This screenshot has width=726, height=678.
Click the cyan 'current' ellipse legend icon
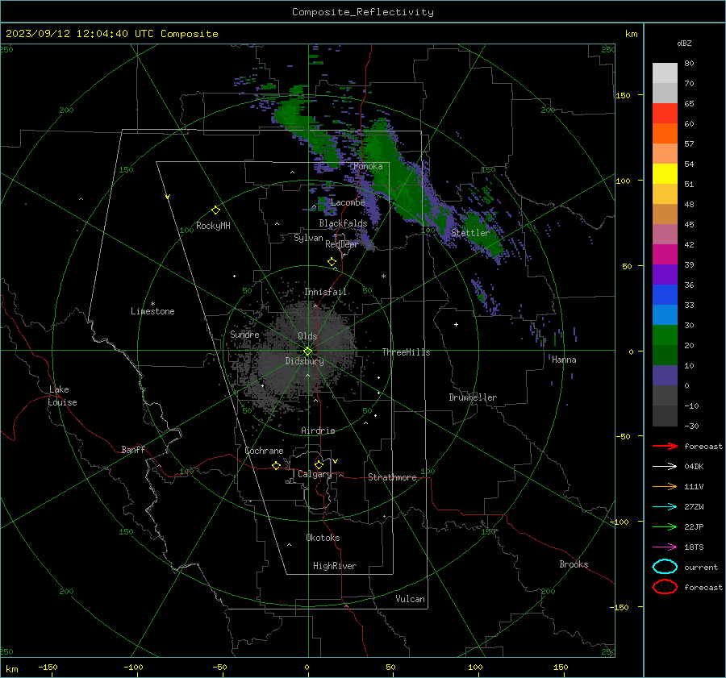coord(665,567)
